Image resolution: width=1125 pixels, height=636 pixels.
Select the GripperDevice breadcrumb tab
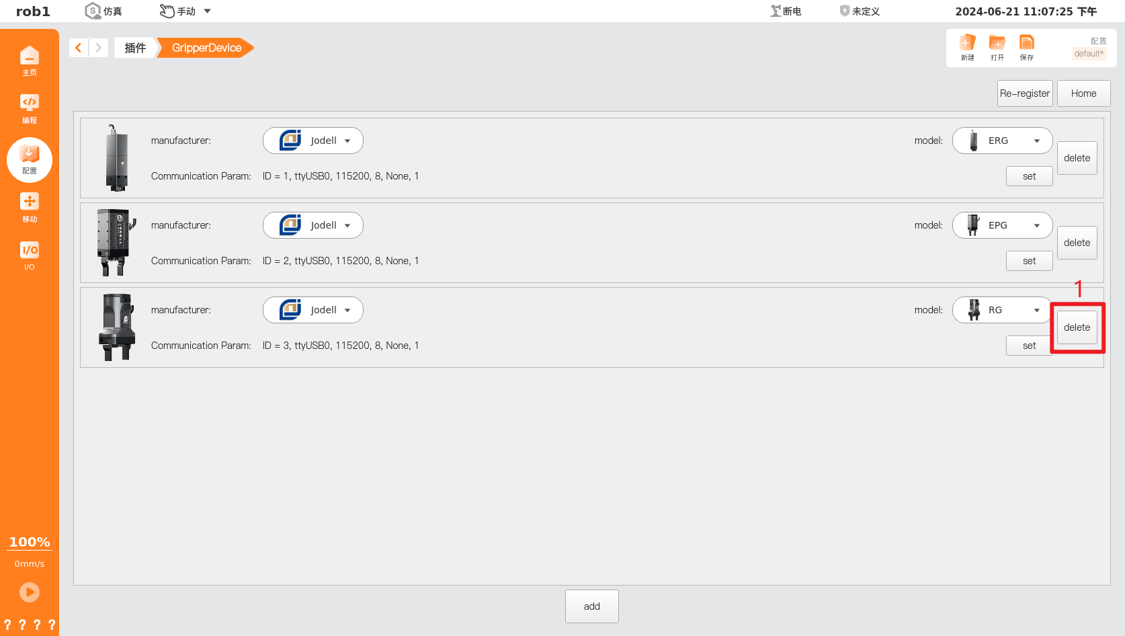(x=206, y=47)
